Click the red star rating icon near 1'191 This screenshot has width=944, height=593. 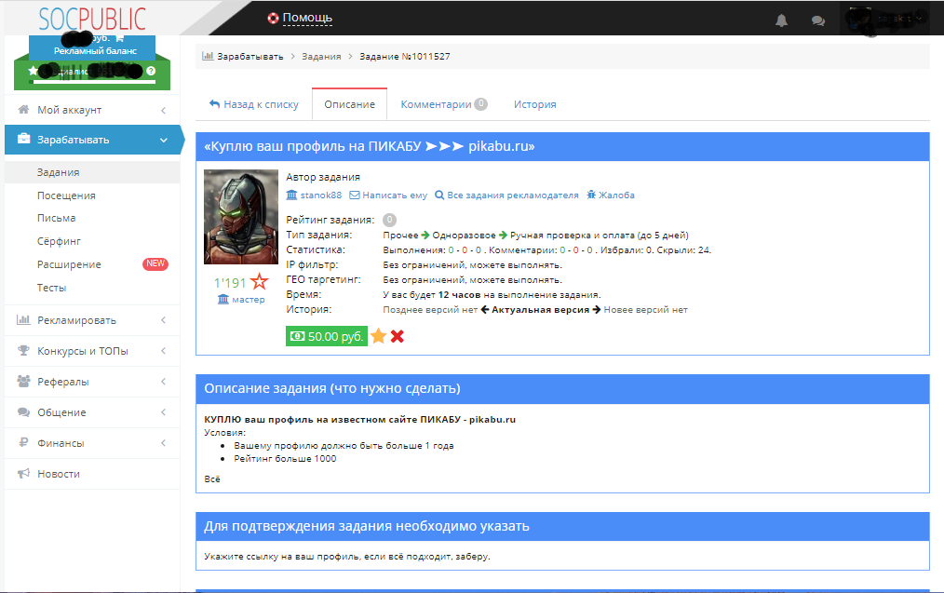coord(259,281)
